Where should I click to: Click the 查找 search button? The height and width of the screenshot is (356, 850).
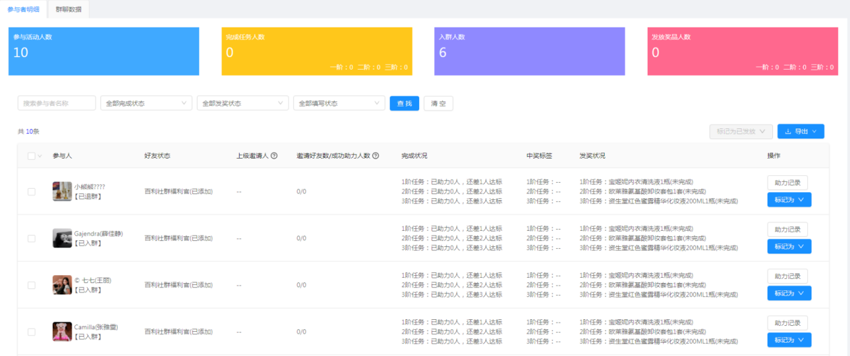[x=405, y=103]
